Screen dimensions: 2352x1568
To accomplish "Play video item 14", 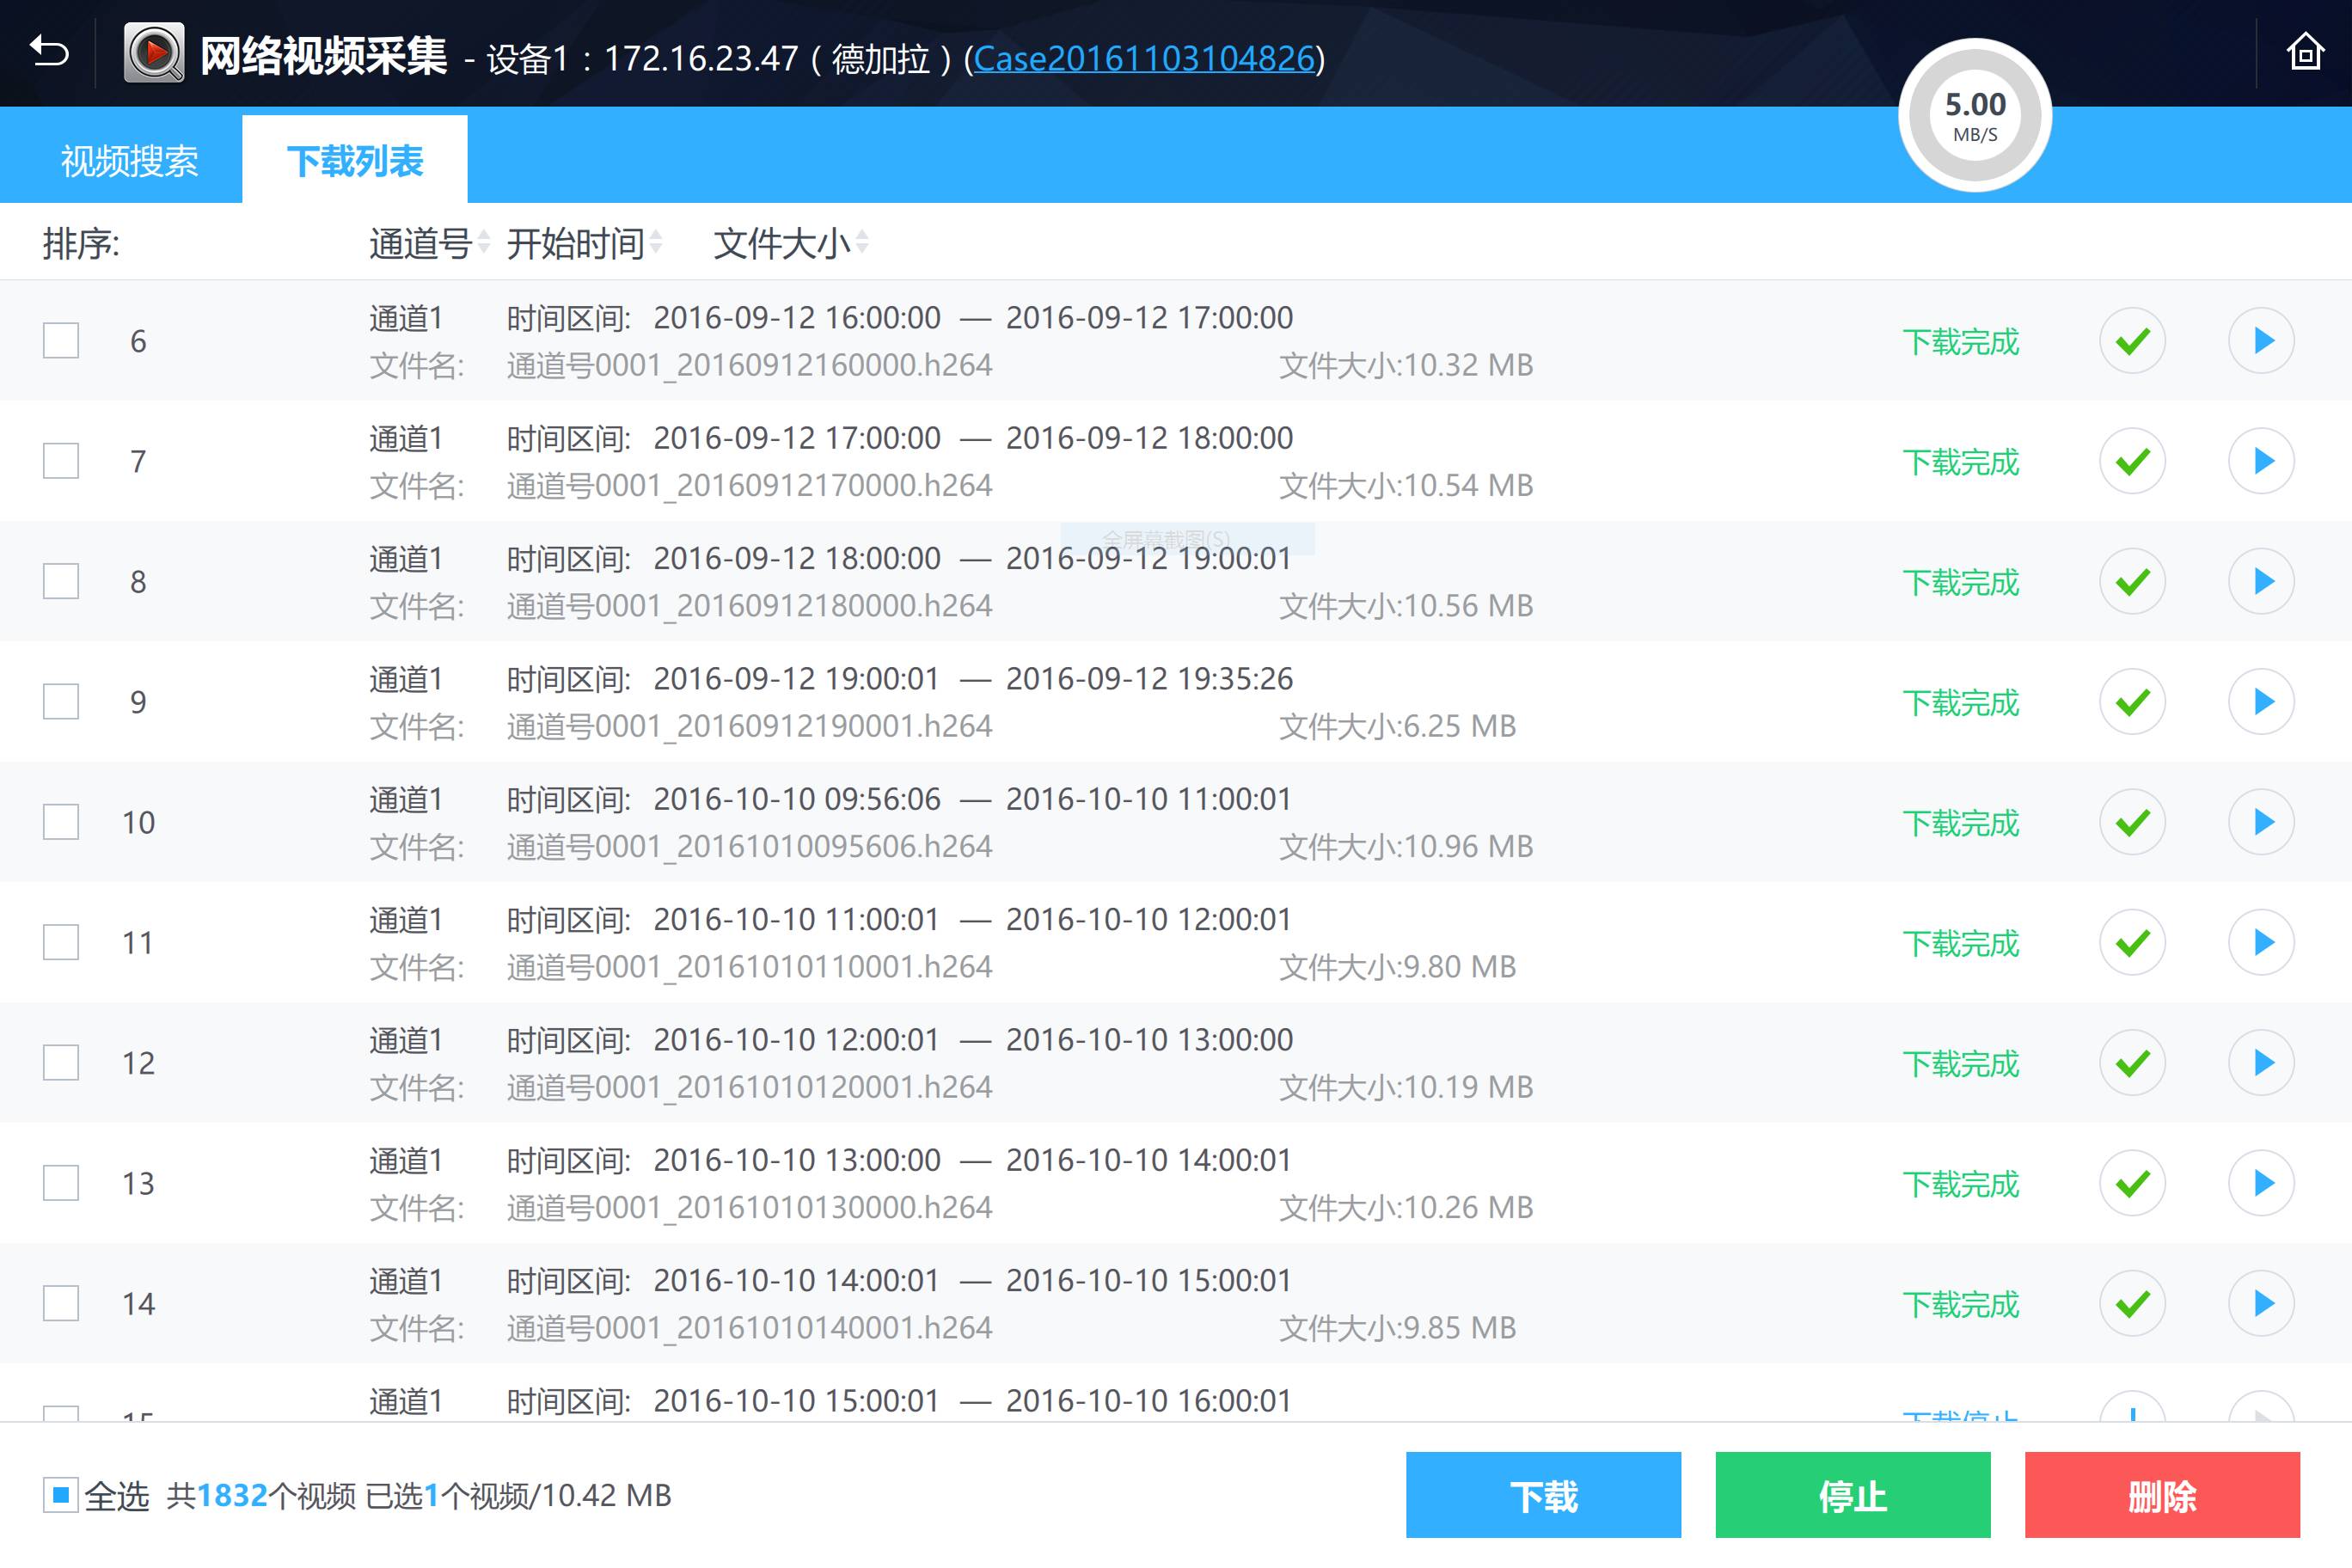I will tap(2260, 1303).
